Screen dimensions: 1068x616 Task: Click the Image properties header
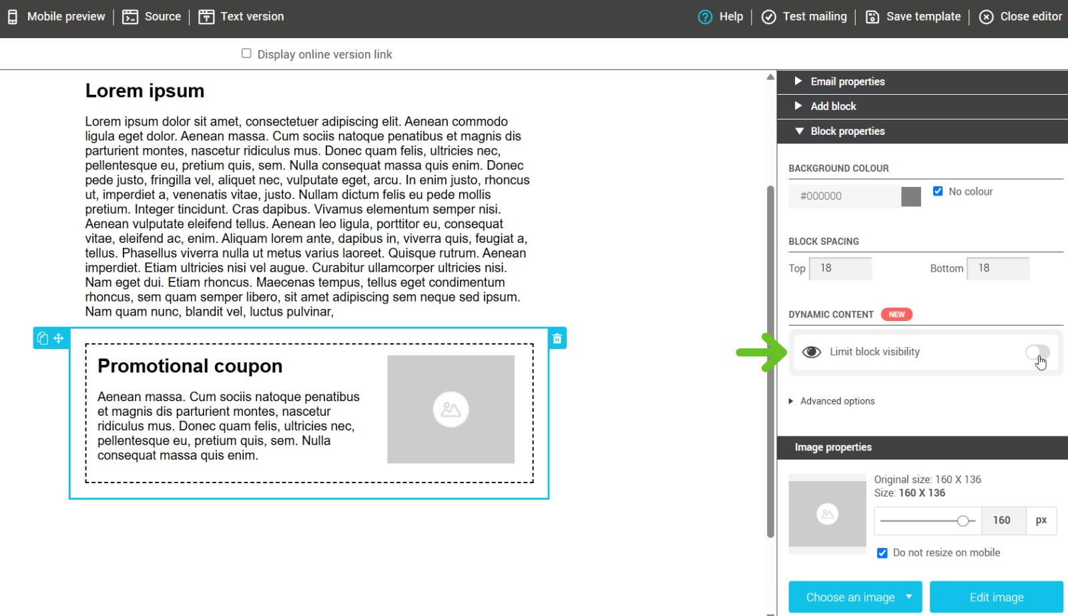[x=833, y=447]
